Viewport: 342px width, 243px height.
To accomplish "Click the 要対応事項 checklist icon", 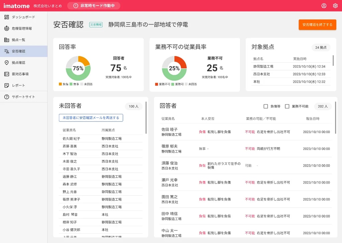I will pos(7,74).
